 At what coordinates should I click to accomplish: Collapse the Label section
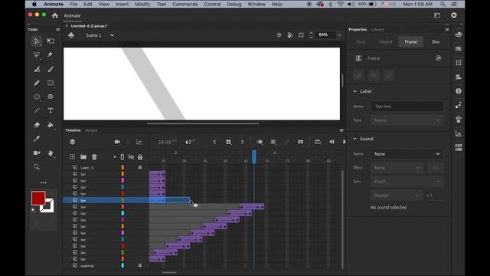click(354, 91)
